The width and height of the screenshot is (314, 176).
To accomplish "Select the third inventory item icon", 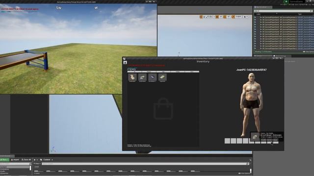I will click(153, 77).
